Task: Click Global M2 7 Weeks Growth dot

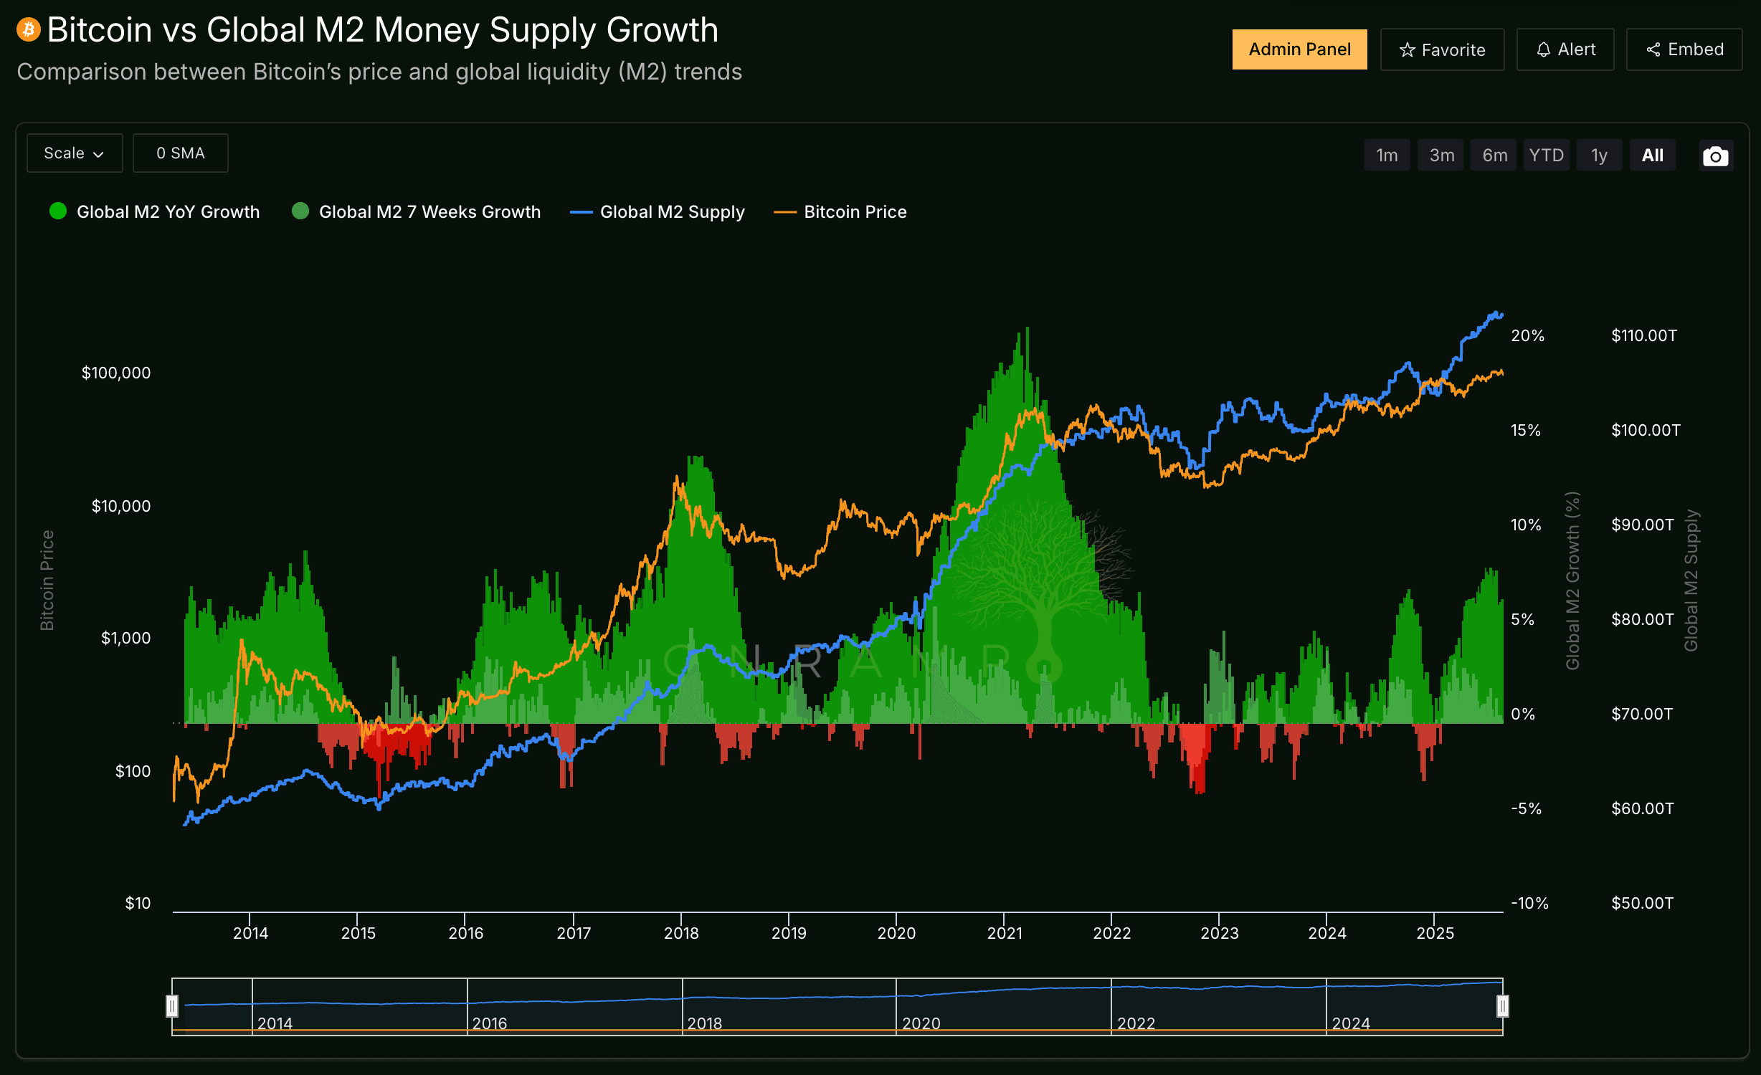Action: (300, 211)
